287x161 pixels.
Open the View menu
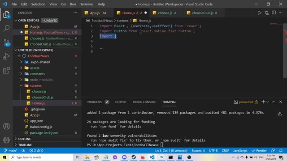pyautogui.click(x=53, y=4)
